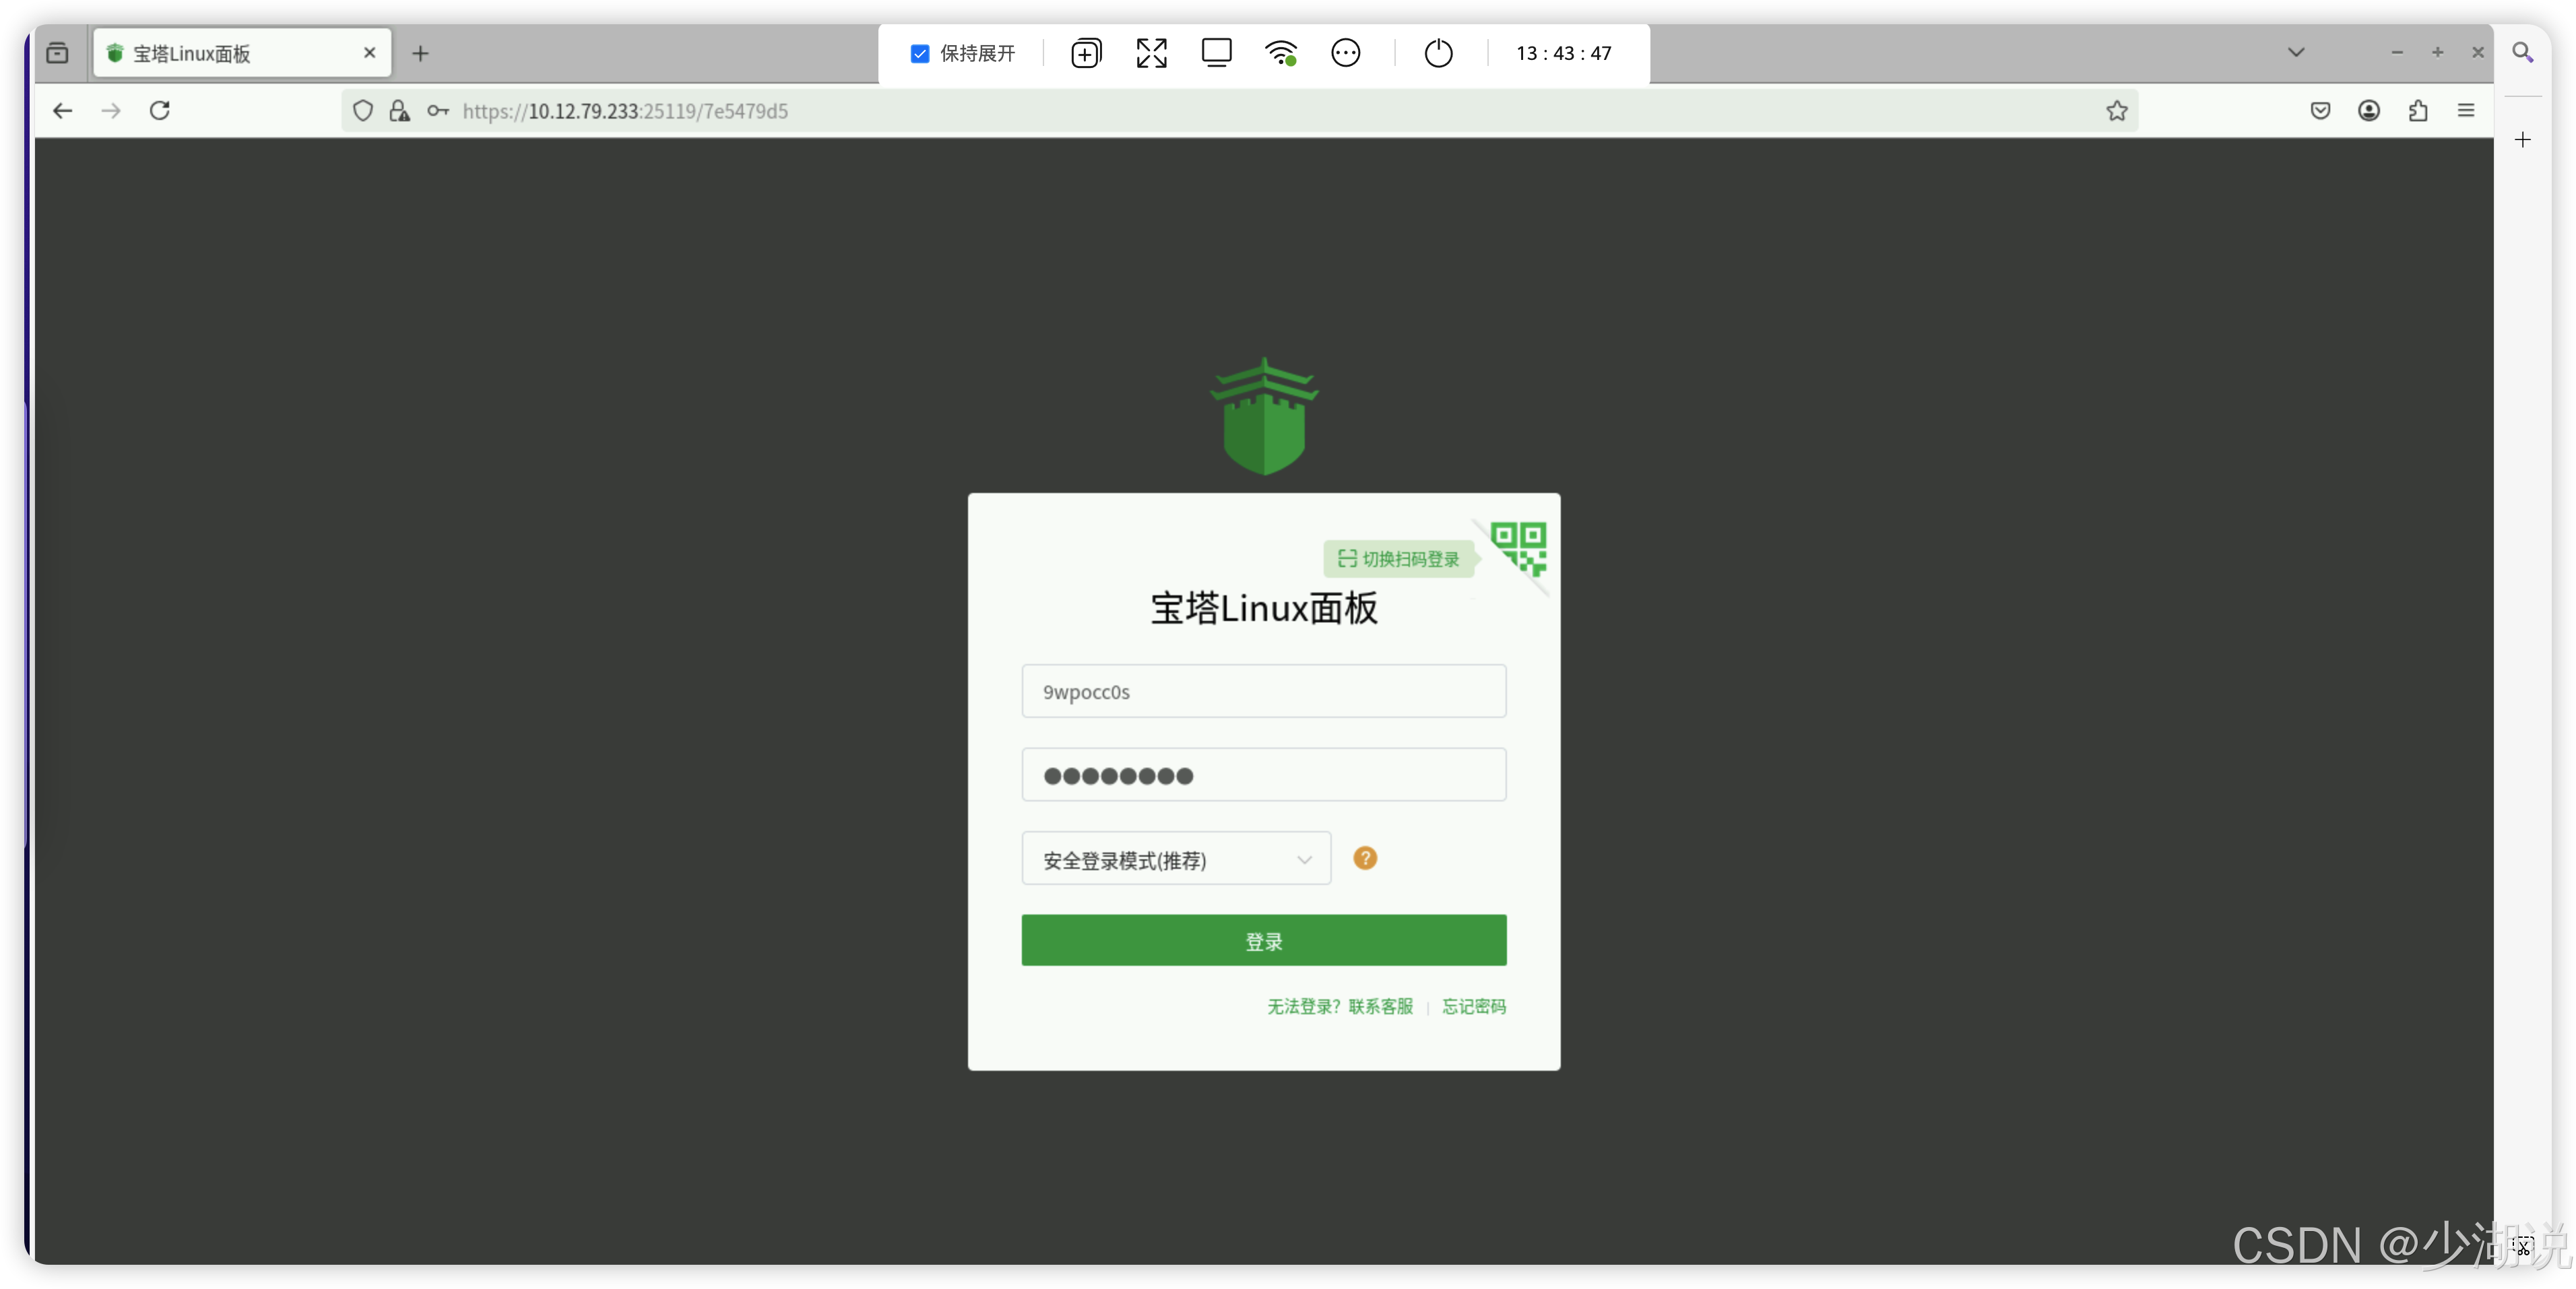Open the more options ellipsis icon

(1346, 53)
